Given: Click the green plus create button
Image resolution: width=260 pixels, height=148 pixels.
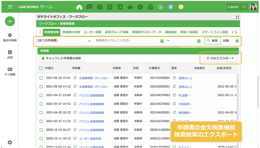Looking at the screenshot, I should pyautogui.click(x=10, y=21).
